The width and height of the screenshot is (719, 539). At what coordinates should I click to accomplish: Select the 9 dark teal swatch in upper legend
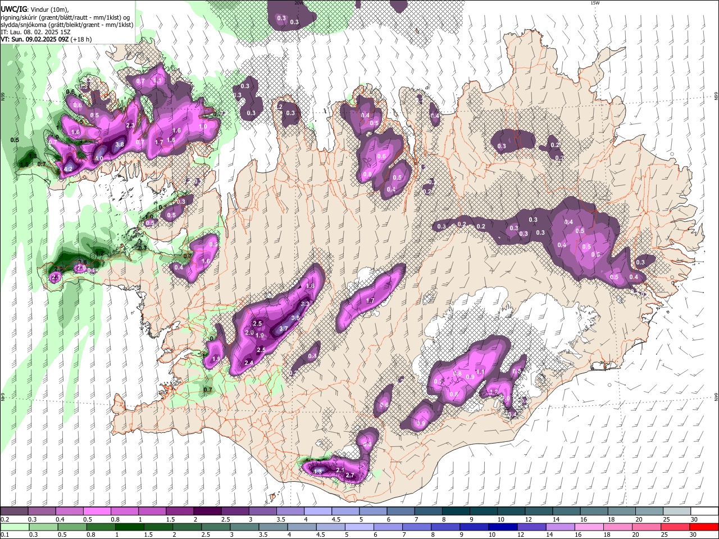tap(484, 511)
